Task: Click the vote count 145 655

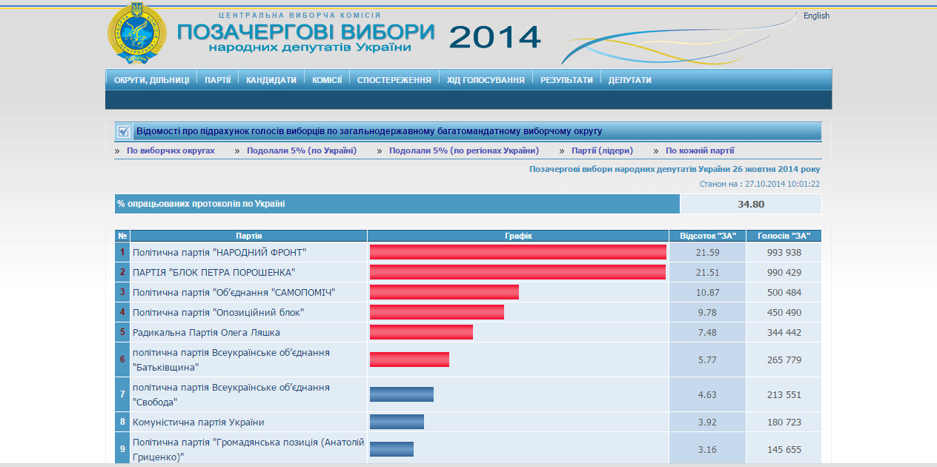Action: click(784, 450)
